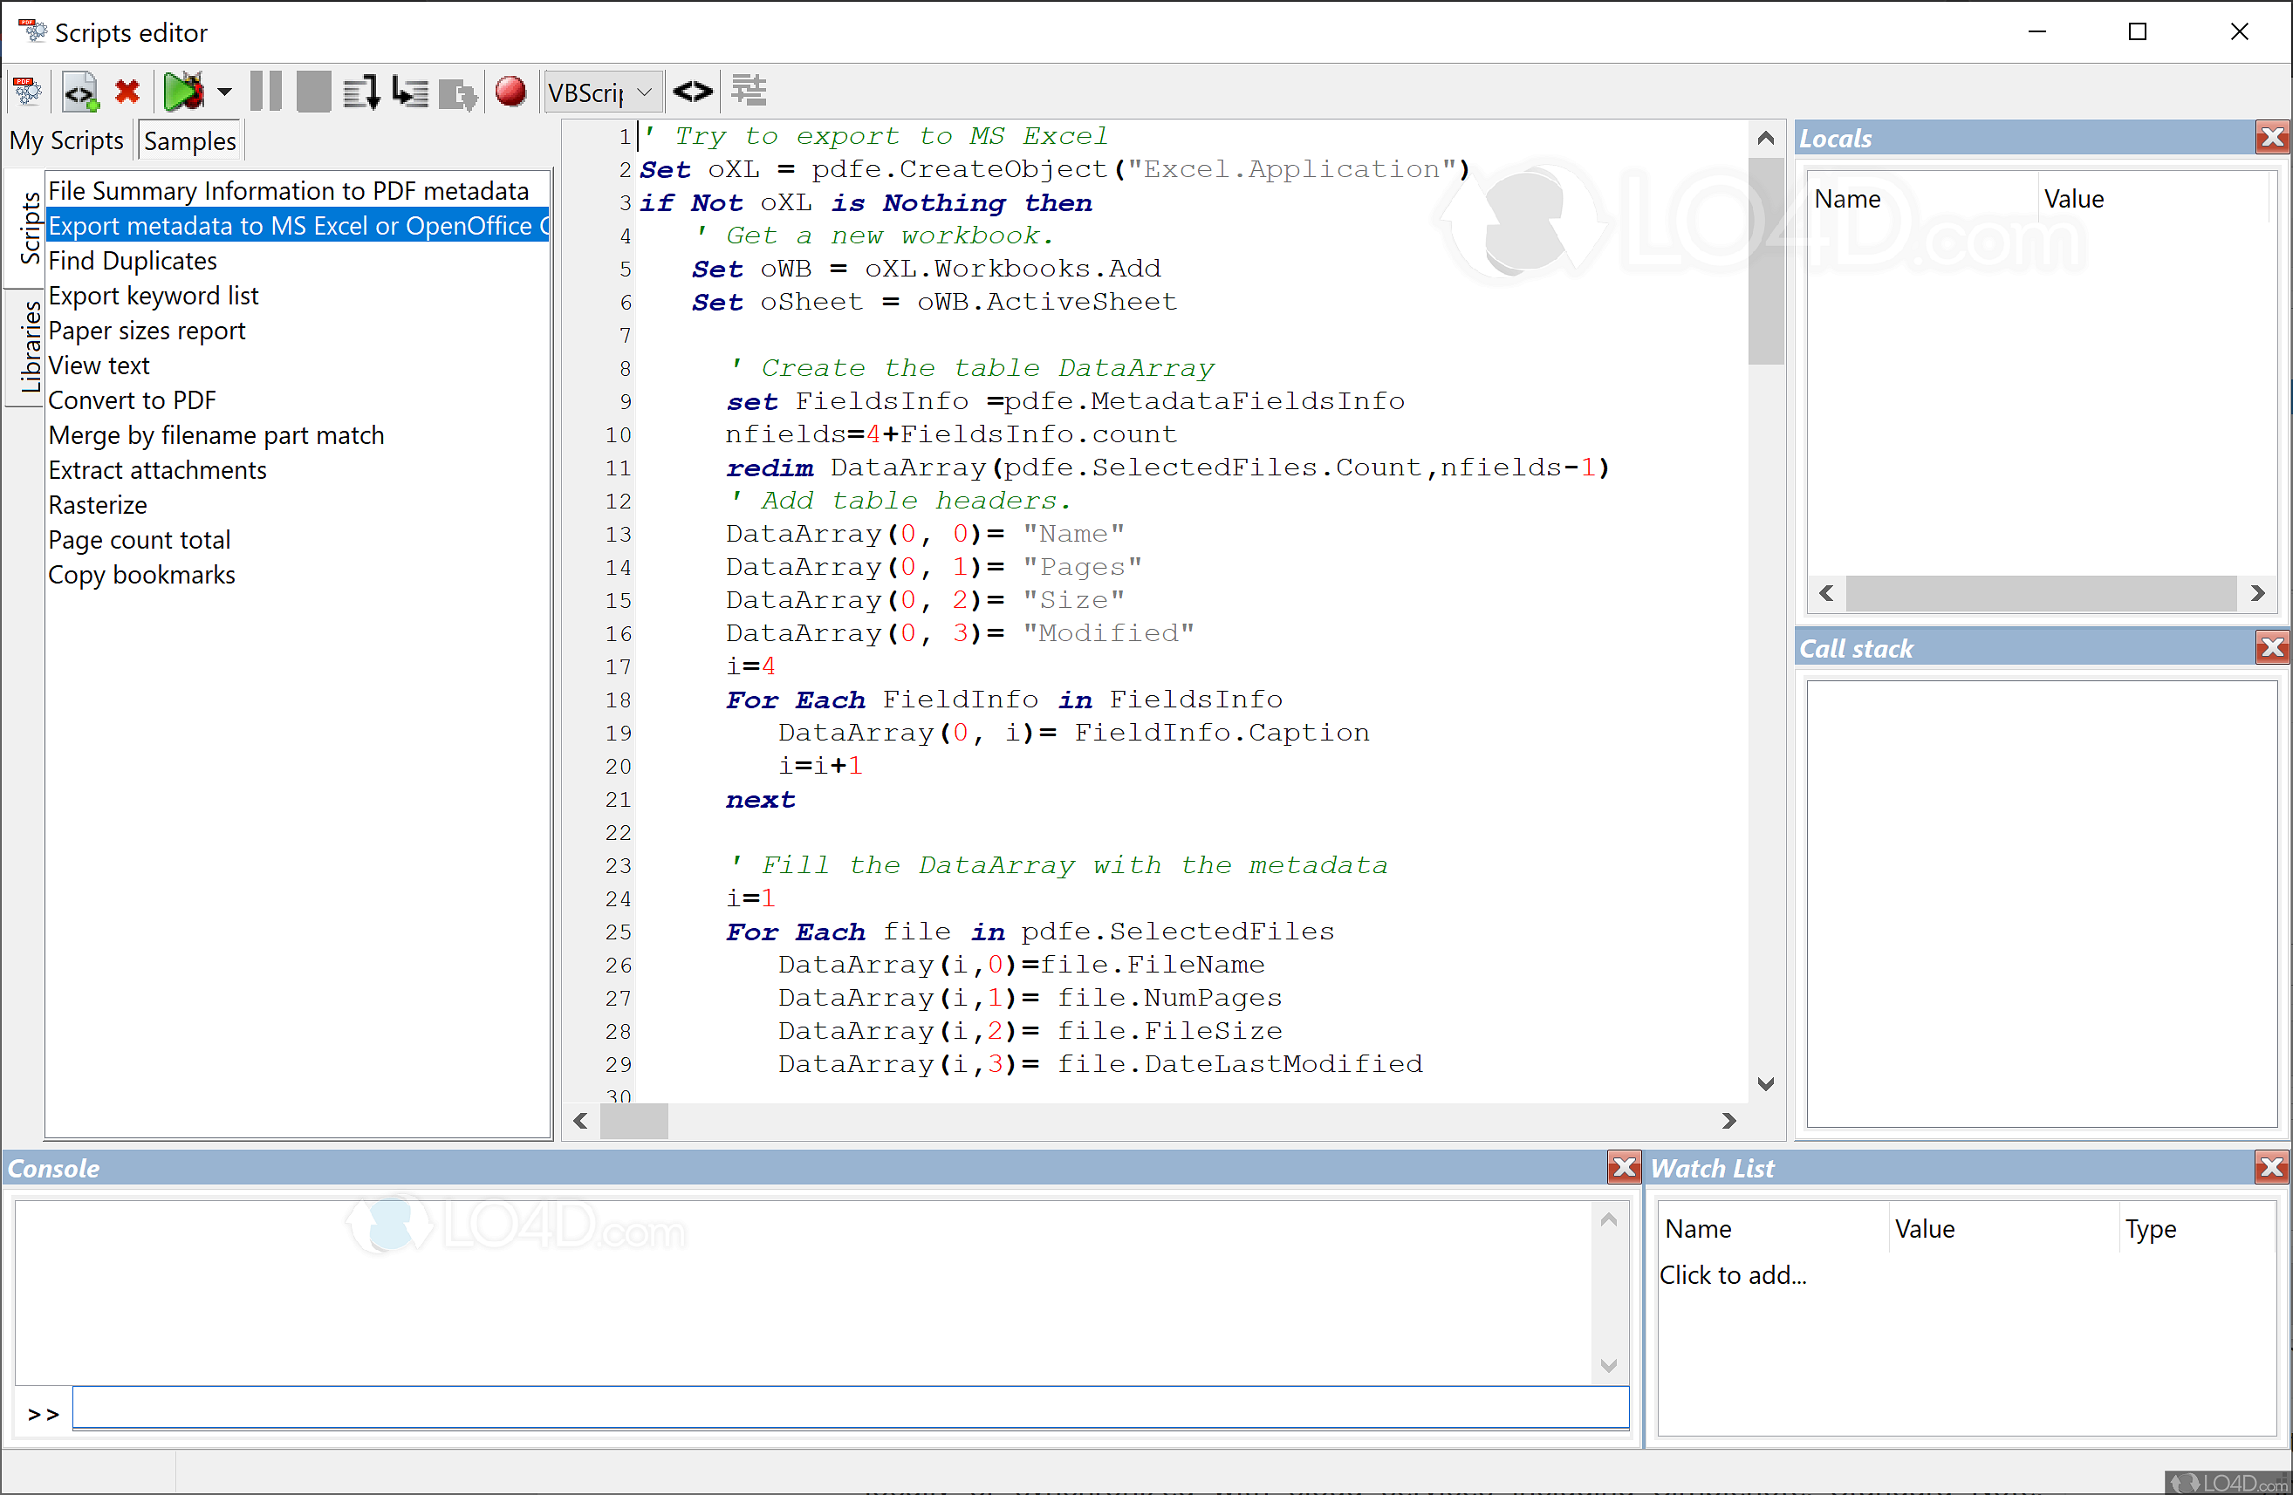Click the code brackets toolbar icon
The width and height of the screenshot is (2293, 1495).
[x=693, y=92]
